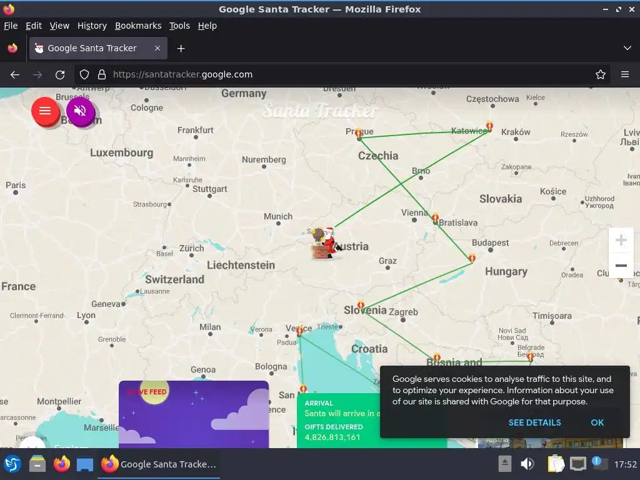Launch file manager from taskbar
The image size is (640, 480).
(x=37, y=464)
